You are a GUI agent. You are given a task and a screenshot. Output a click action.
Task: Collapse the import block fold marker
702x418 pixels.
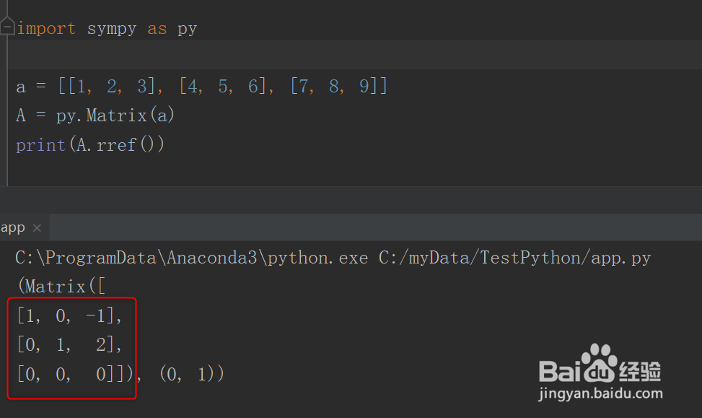point(7,27)
